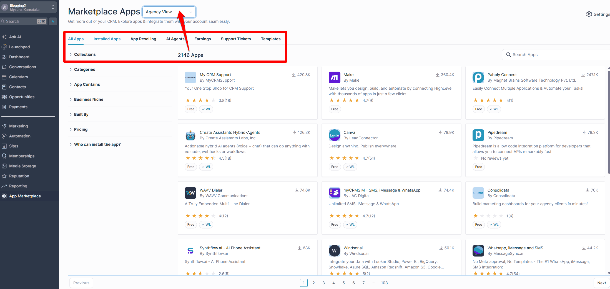Click Create Assistants Hybrid-Agents robot logo

click(x=190, y=135)
